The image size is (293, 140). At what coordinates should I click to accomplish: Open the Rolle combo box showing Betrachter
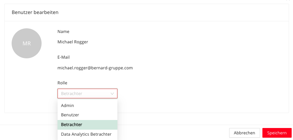87,94
